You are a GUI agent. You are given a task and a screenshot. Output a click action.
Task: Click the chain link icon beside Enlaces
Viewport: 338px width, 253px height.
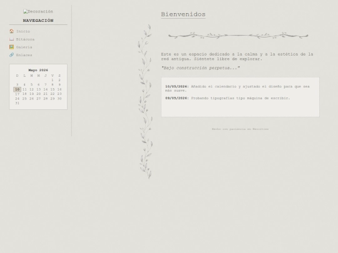(x=11, y=55)
